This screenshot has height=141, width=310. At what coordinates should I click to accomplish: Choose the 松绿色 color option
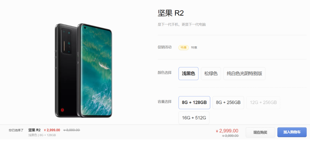coord(211,74)
